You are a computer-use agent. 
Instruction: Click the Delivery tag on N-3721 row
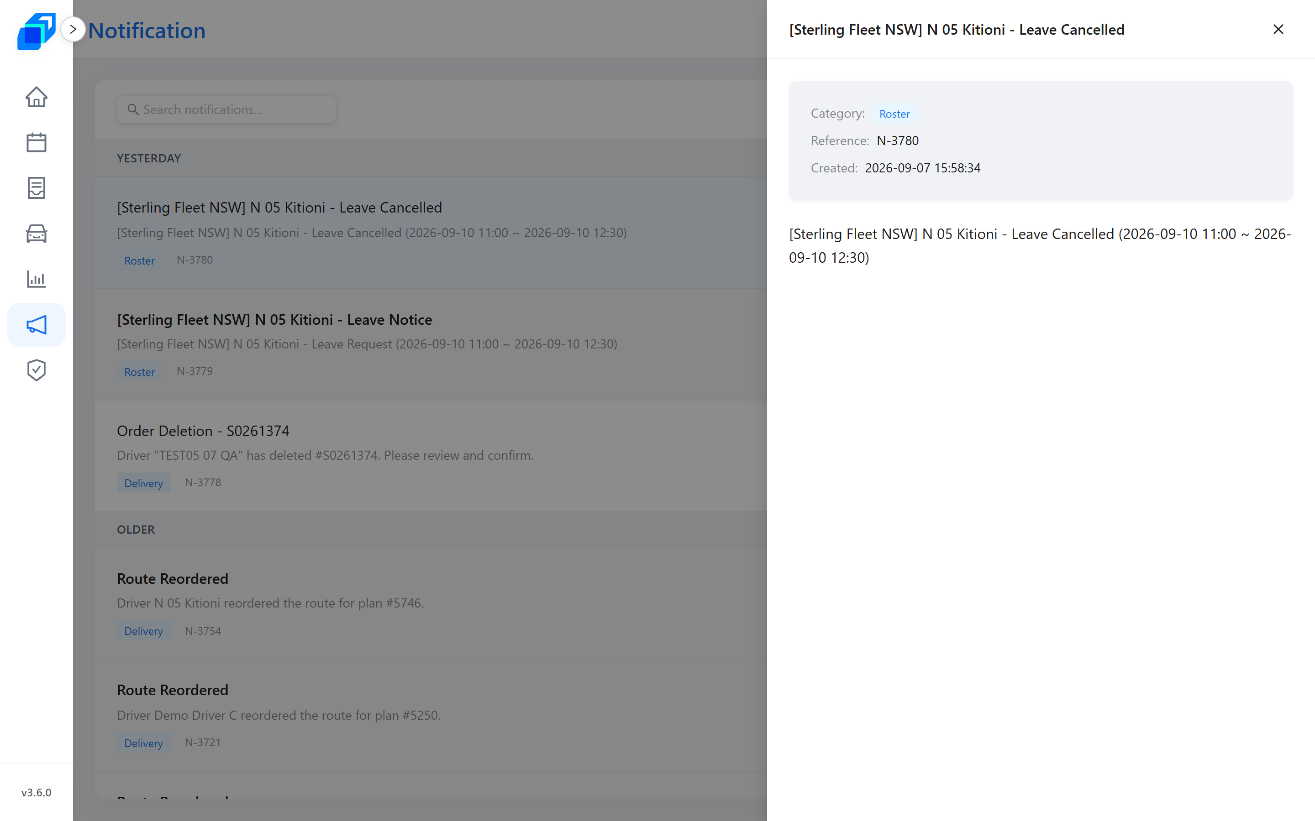143,743
